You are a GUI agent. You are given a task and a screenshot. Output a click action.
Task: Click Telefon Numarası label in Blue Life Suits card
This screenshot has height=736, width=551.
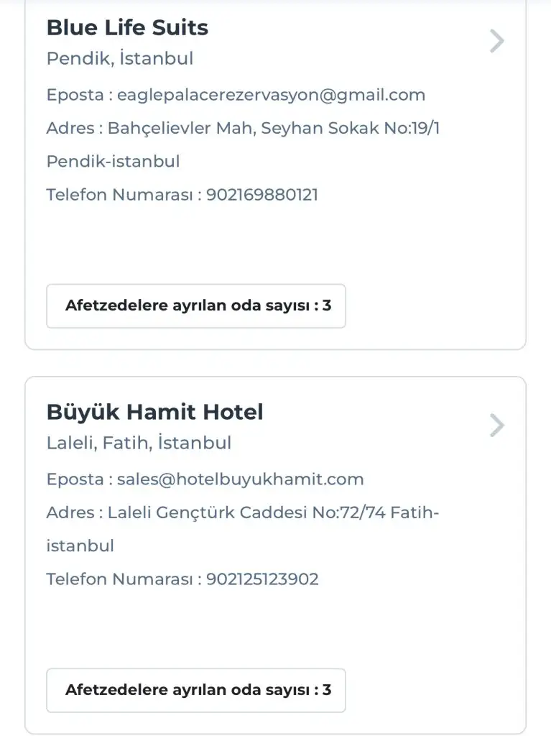119,195
